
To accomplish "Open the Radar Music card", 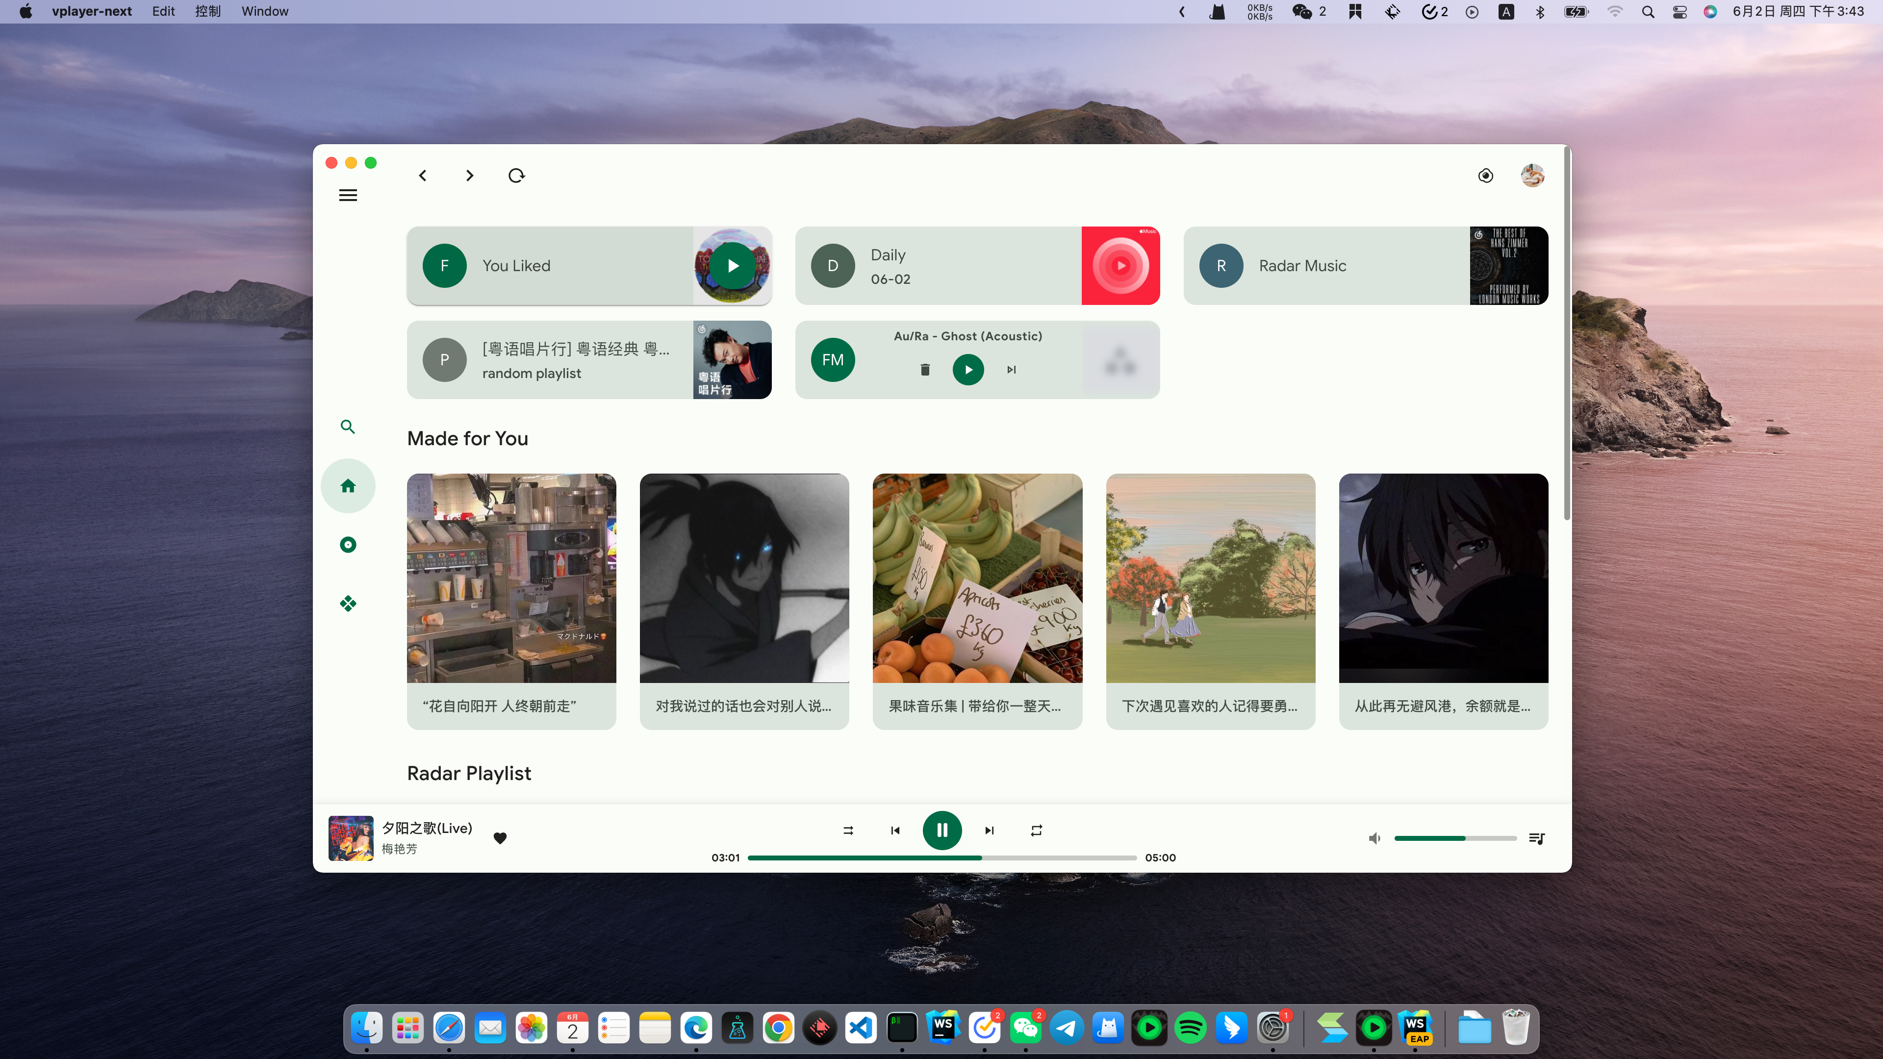I will pyautogui.click(x=1366, y=266).
